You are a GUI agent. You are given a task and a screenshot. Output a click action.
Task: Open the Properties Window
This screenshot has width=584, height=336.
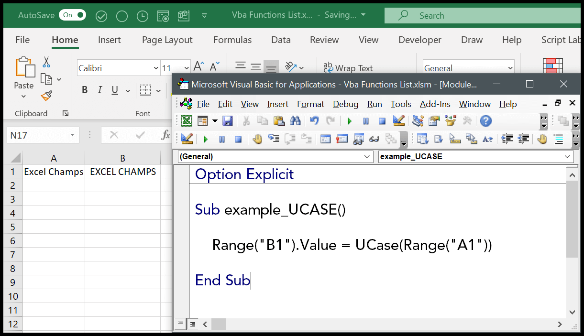[434, 120]
